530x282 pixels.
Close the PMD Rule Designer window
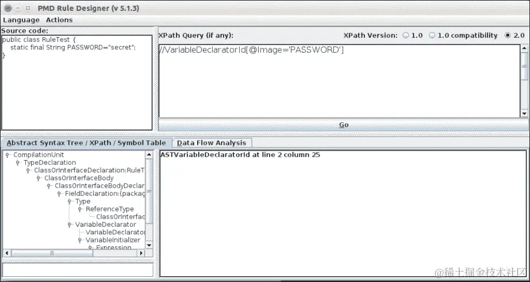(8, 8)
